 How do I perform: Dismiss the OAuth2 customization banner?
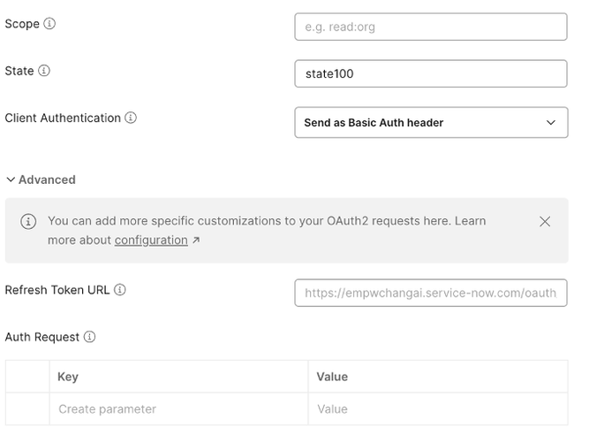coord(545,221)
